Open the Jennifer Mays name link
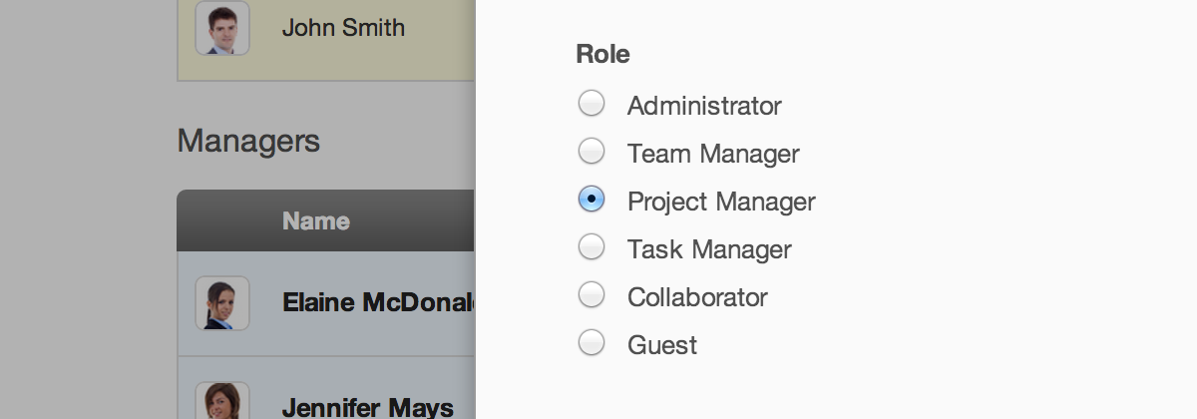Screen dimensions: 1197x419 tap(368, 407)
